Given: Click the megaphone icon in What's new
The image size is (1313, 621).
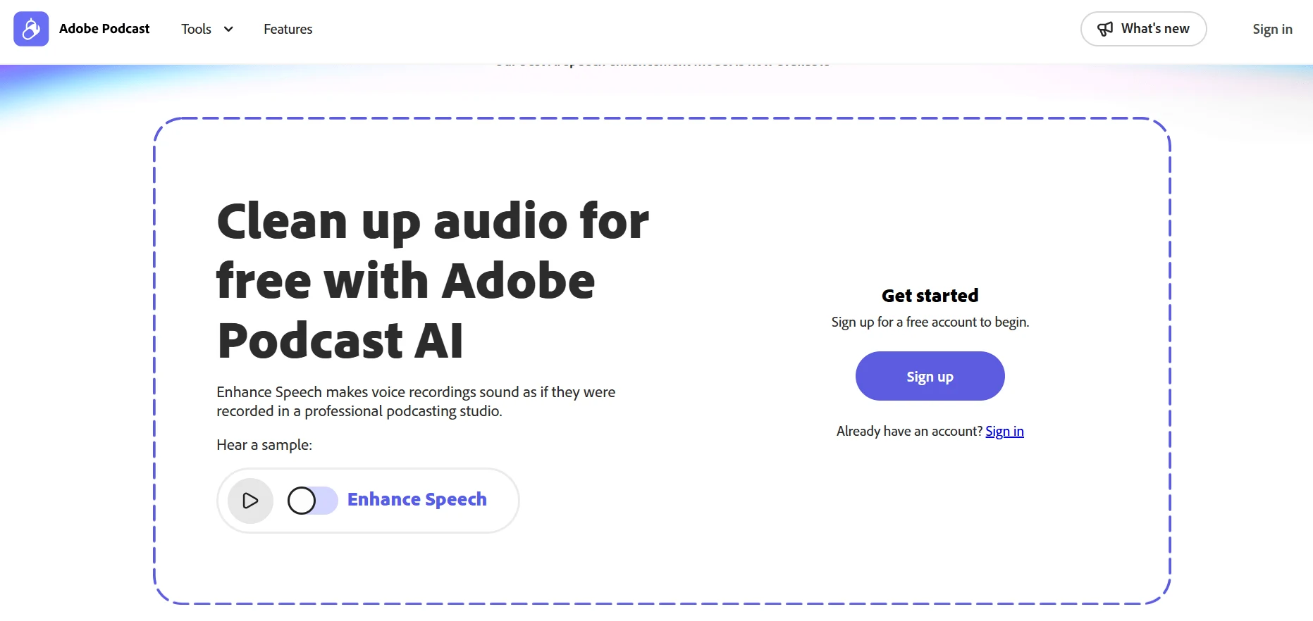Looking at the screenshot, I should [x=1105, y=29].
